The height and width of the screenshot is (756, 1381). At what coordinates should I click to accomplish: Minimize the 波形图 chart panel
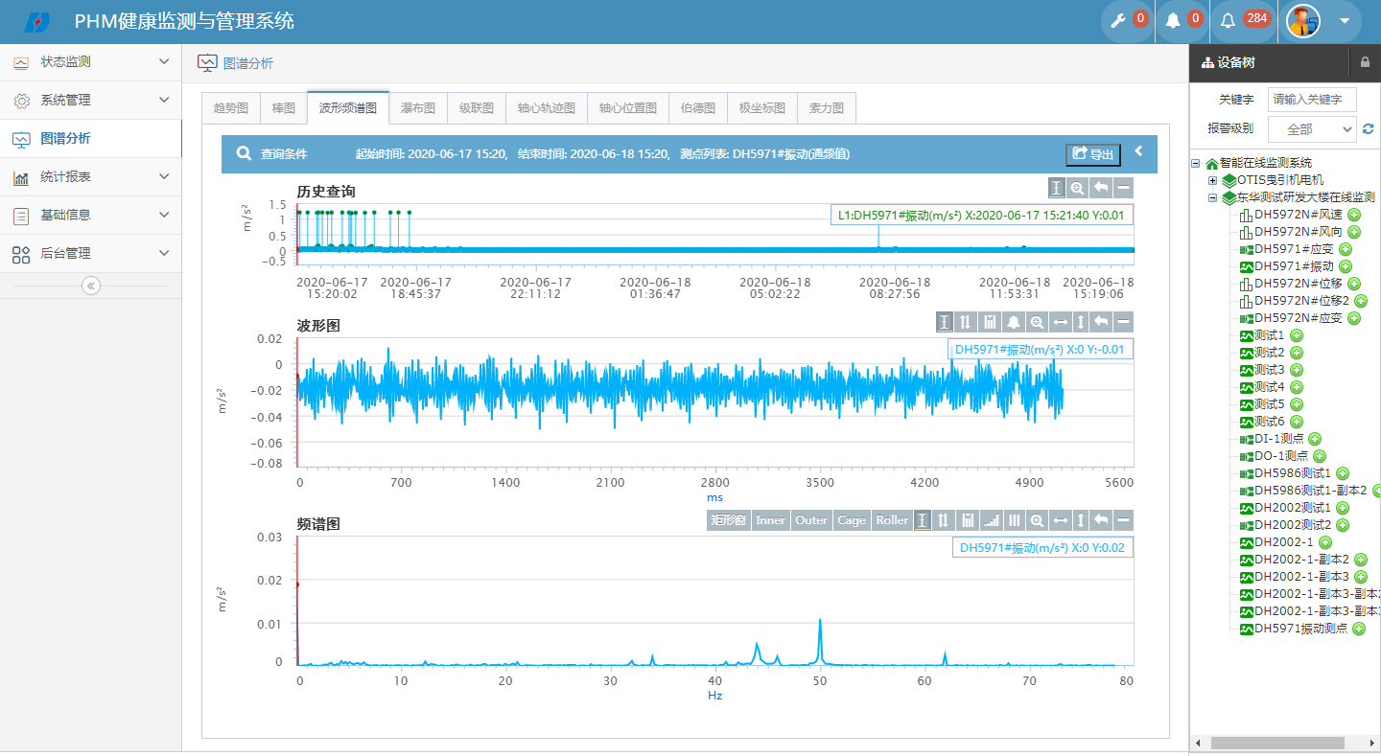[1123, 322]
